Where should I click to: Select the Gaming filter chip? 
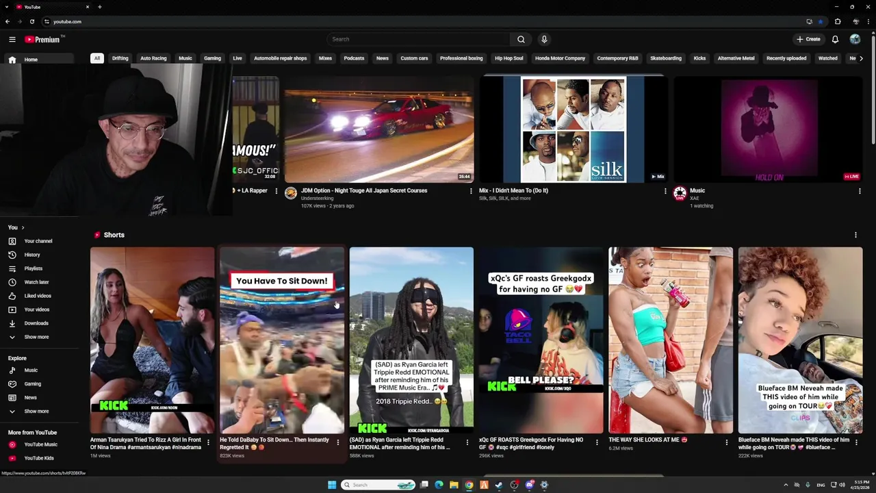click(212, 58)
